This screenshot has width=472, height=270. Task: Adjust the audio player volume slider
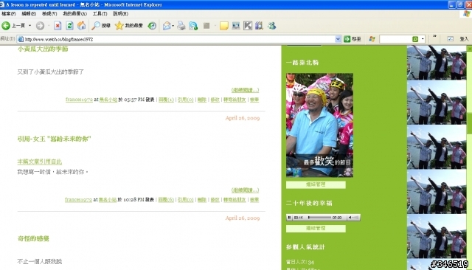pos(355,218)
